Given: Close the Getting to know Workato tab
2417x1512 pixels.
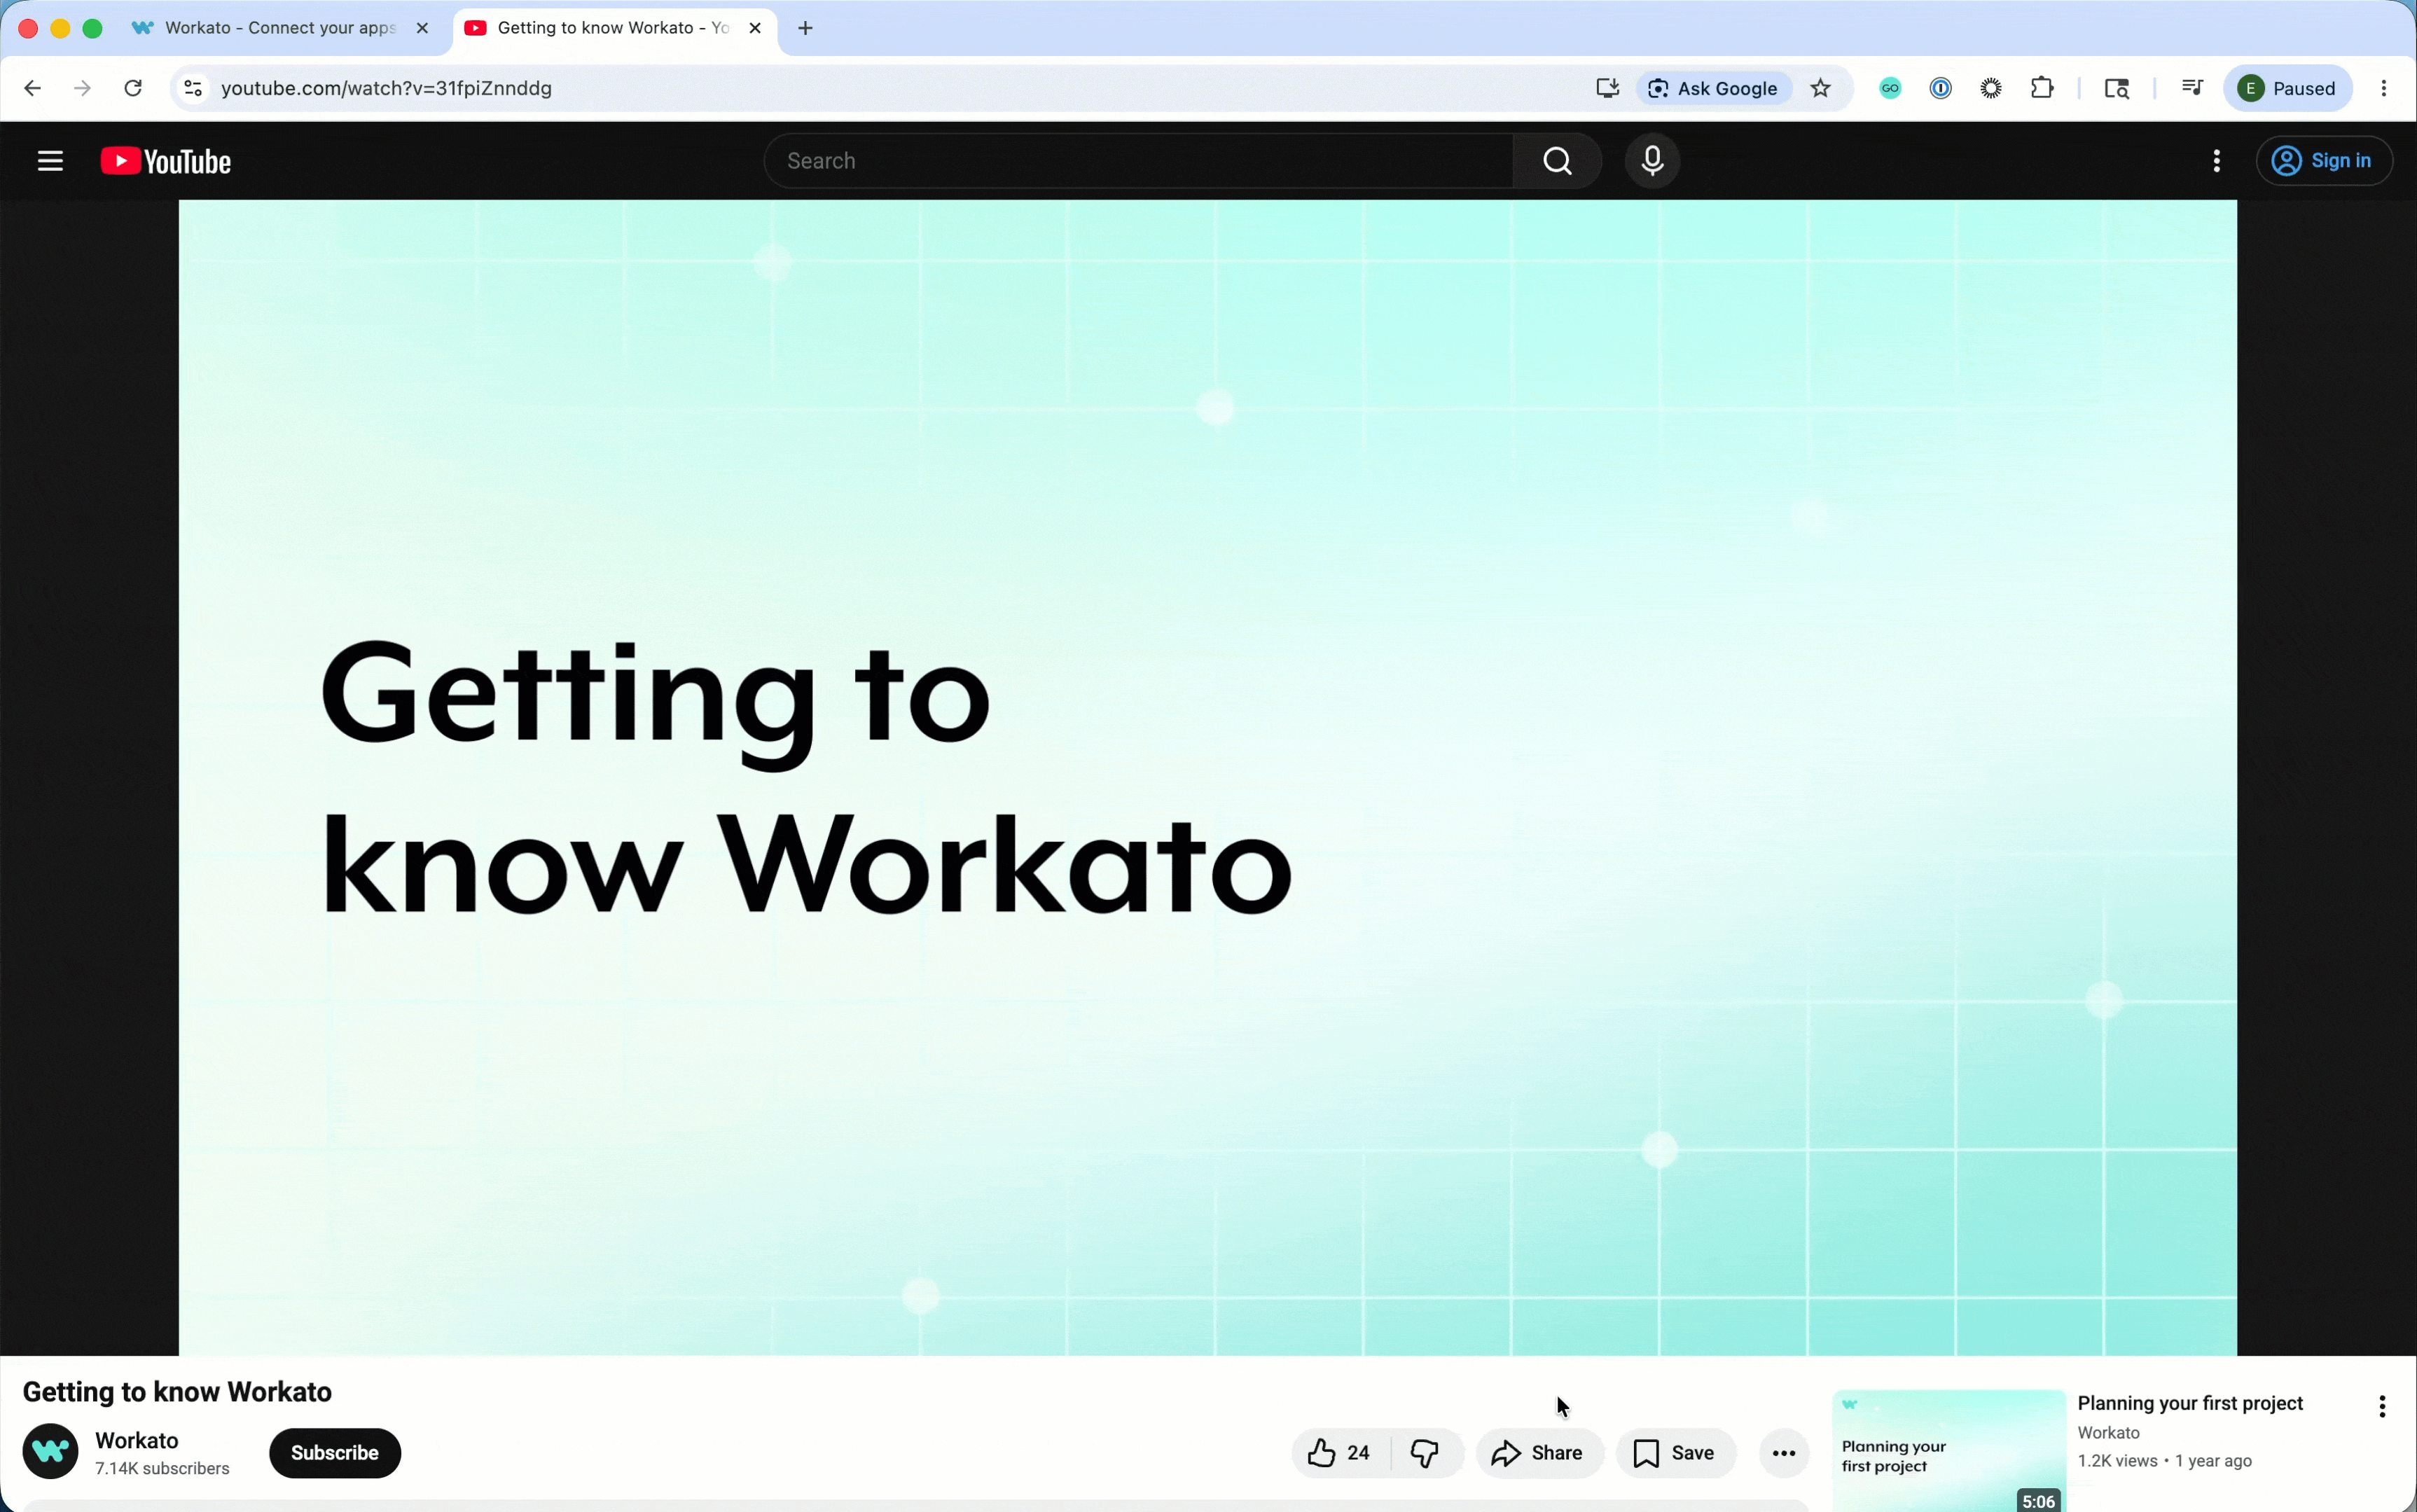Looking at the screenshot, I should (755, 28).
